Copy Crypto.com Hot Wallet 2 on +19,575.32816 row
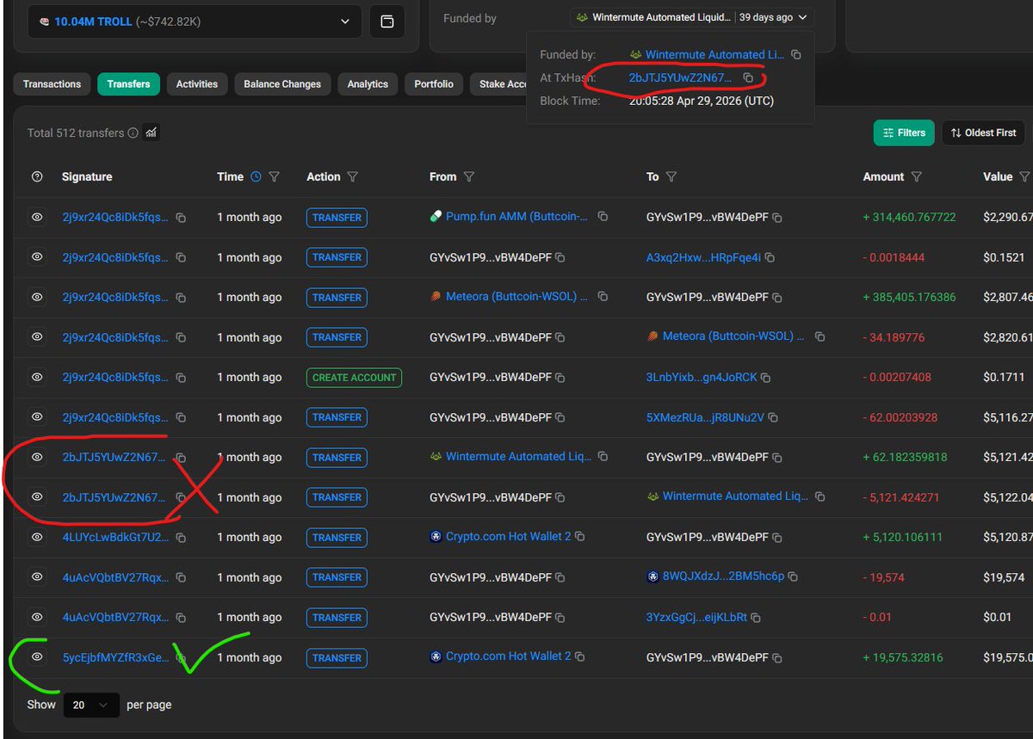This screenshot has height=739, width=1033. coord(579,657)
